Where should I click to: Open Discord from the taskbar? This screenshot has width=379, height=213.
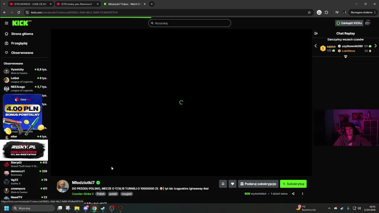[x=86, y=208]
